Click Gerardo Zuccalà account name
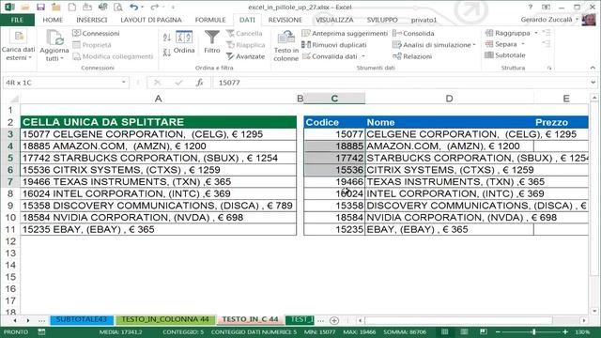The image size is (601, 338). coord(547,20)
